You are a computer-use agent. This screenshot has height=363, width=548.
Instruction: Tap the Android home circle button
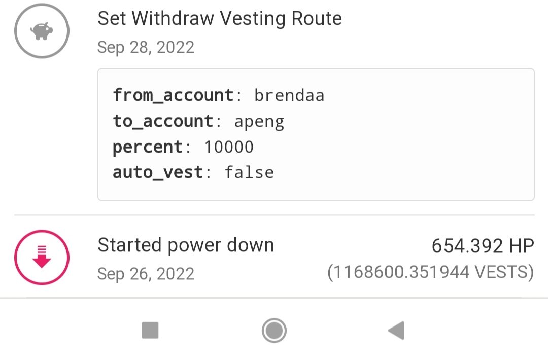tap(274, 330)
